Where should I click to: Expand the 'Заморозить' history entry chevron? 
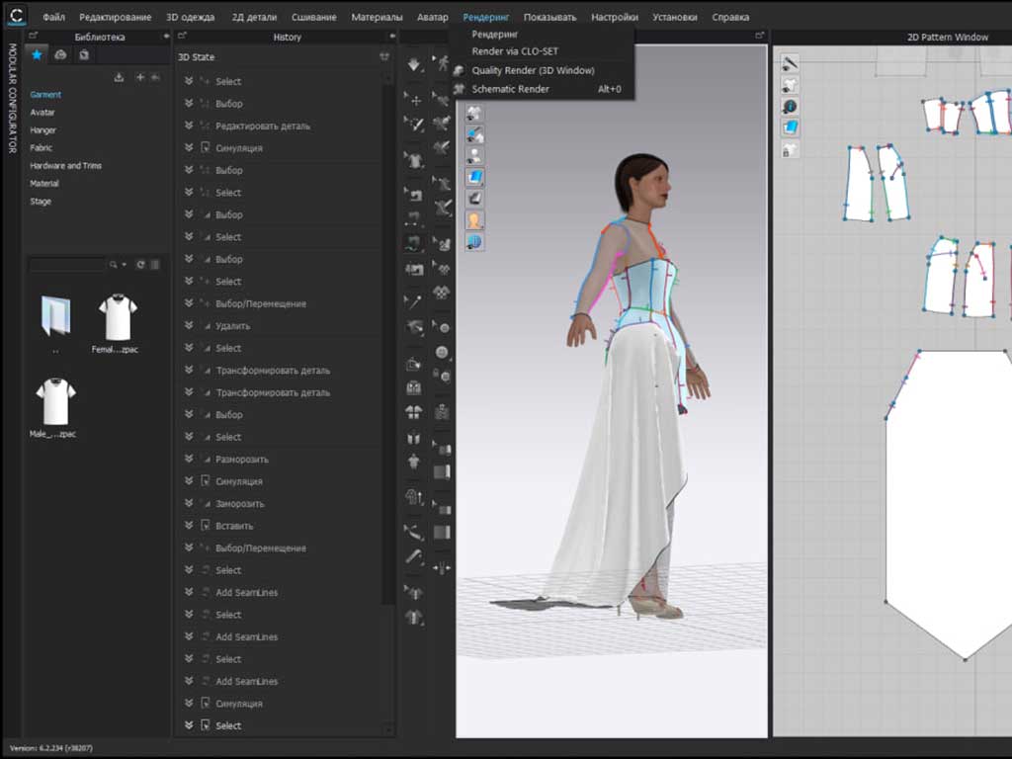click(189, 504)
